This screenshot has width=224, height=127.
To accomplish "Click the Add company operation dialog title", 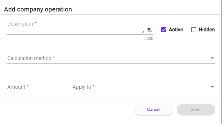I will click(38, 9).
